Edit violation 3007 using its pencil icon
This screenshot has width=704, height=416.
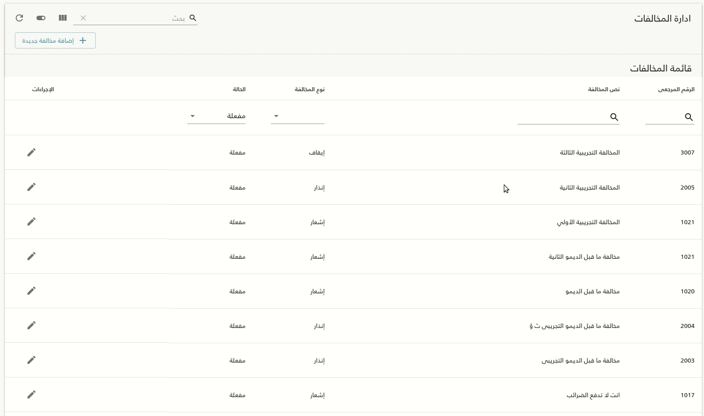[31, 152]
